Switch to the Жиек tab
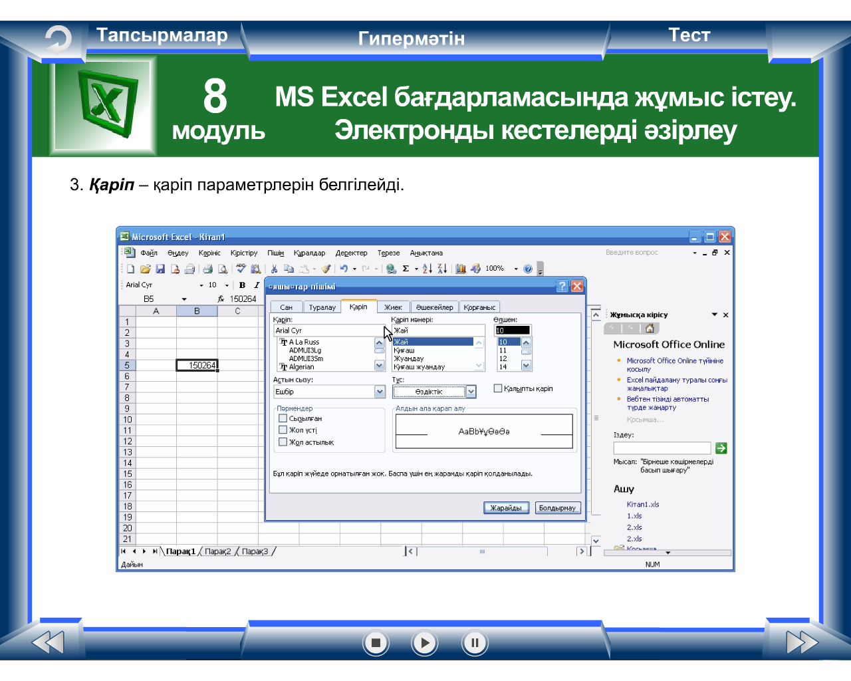This screenshot has height=681, width=851. click(394, 307)
